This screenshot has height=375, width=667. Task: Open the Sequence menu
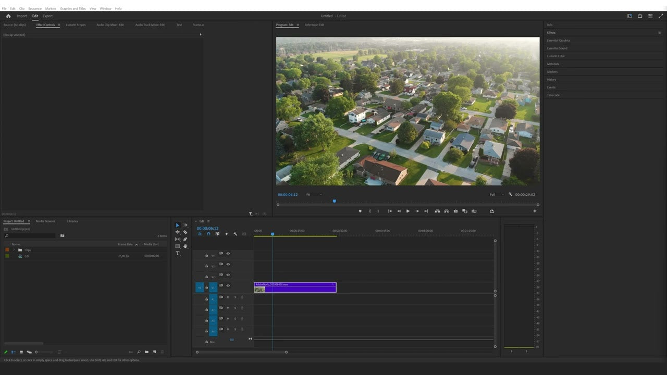(x=35, y=8)
